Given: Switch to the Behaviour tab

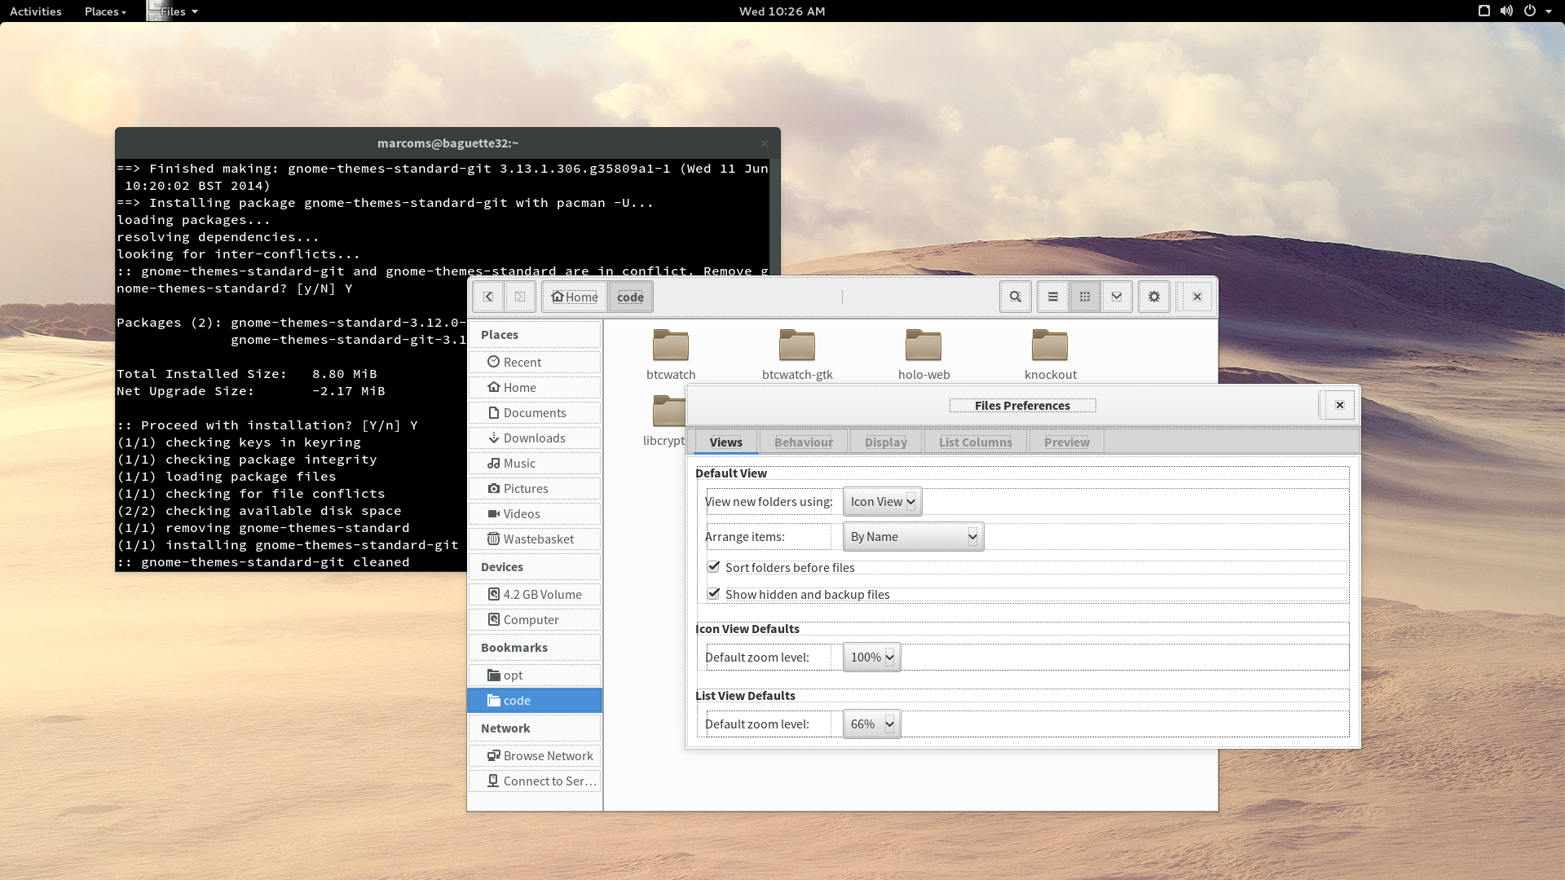Looking at the screenshot, I should tap(804, 442).
